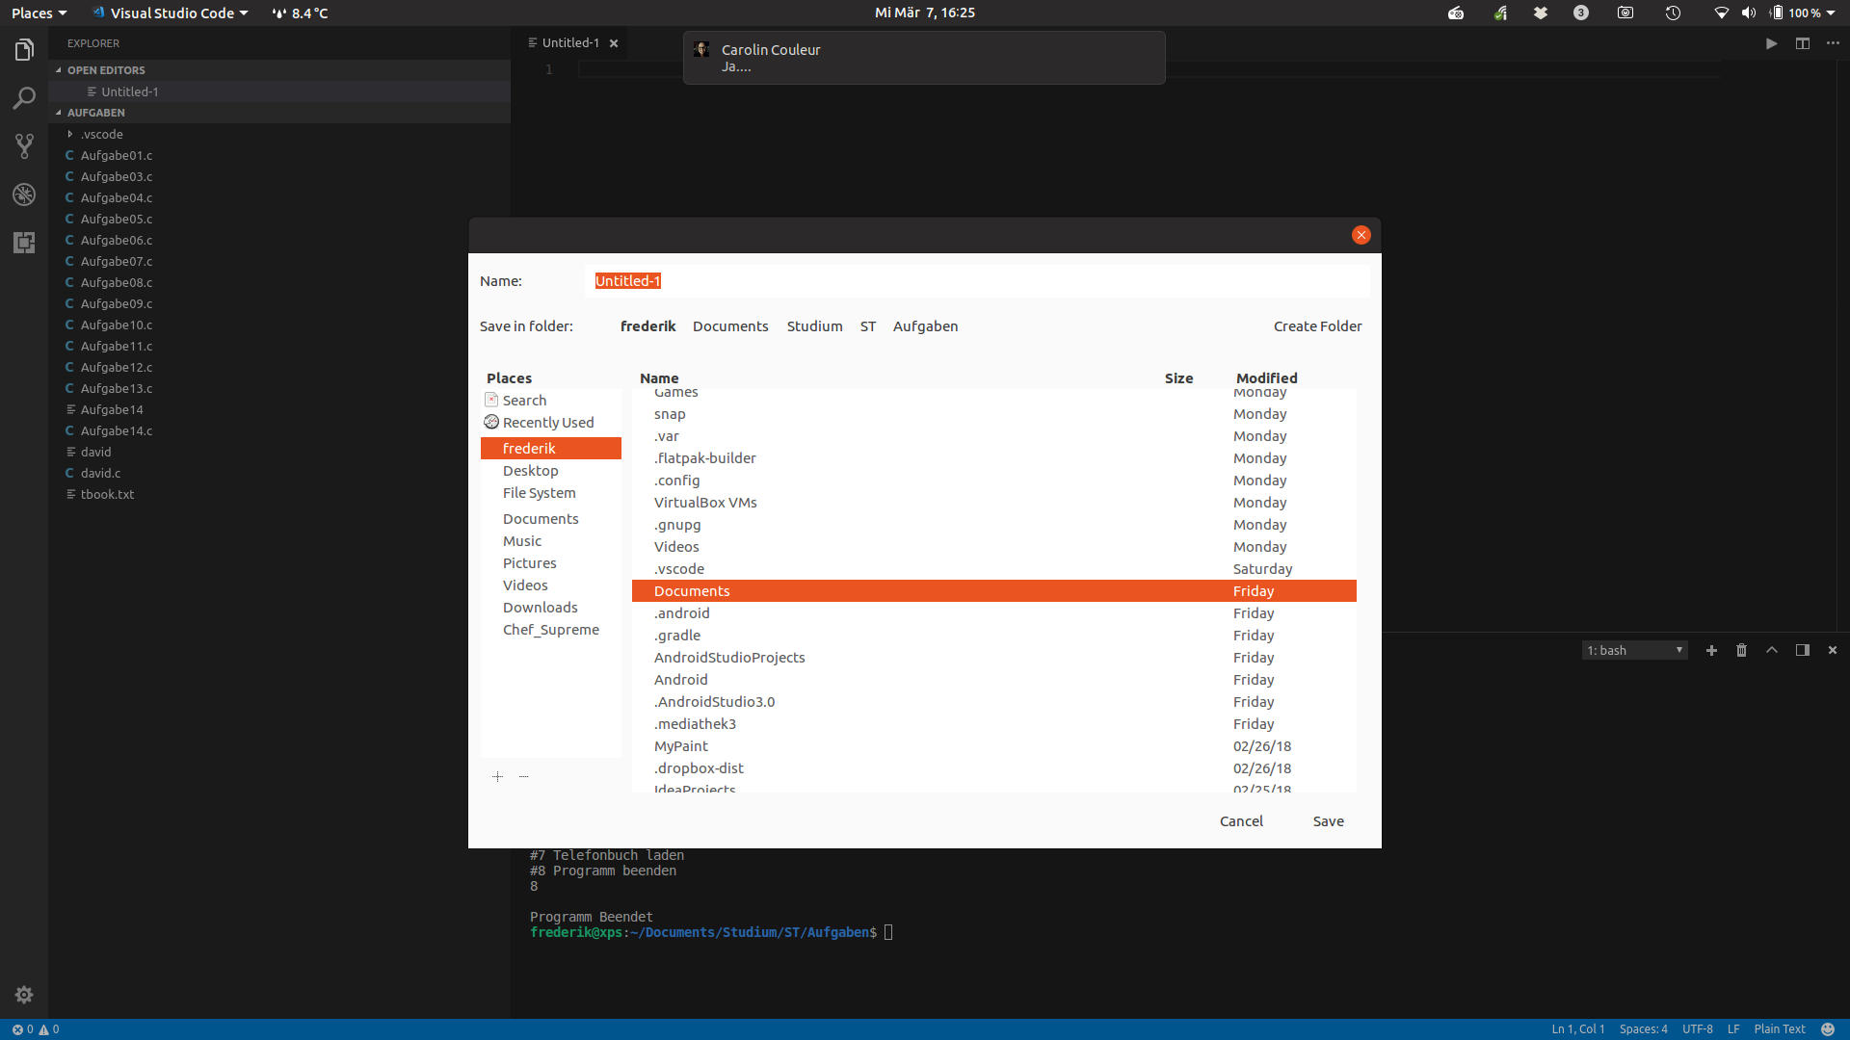
Task: Open the Search view in the activity bar
Action: [23, 98]
